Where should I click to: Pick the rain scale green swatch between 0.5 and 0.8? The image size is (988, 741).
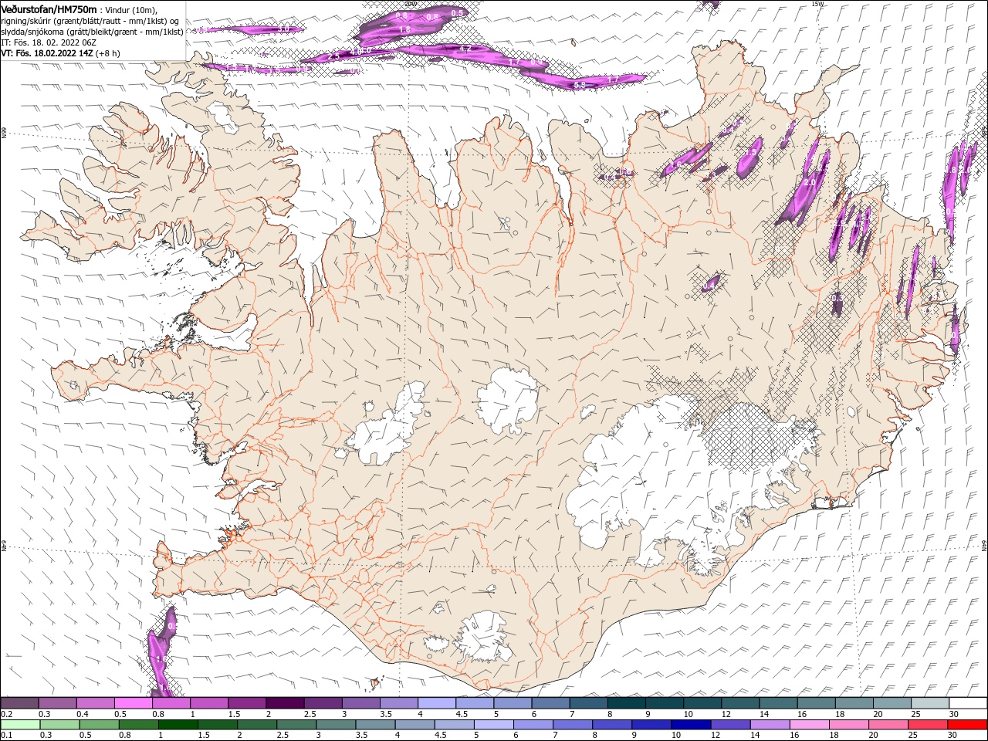coord(99,725)
